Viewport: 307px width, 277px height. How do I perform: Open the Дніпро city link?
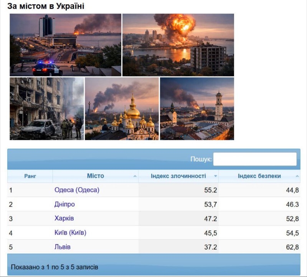click(x=64, y=204)
